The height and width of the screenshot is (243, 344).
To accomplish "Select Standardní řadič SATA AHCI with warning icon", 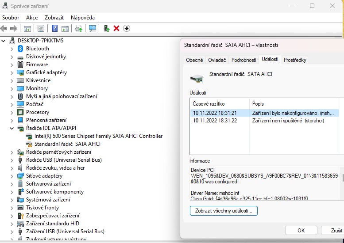I will coord(67,144).
